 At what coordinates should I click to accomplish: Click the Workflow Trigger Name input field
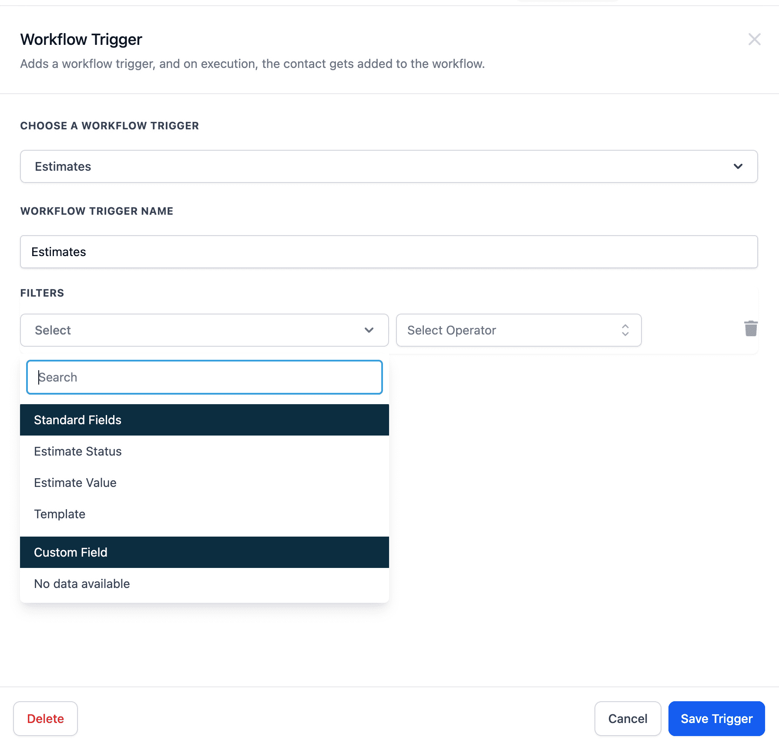(389, 252)
